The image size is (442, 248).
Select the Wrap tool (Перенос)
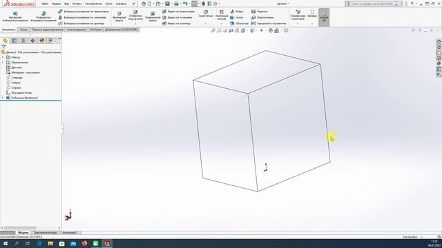pyautogui.click(x=260, y=12)
